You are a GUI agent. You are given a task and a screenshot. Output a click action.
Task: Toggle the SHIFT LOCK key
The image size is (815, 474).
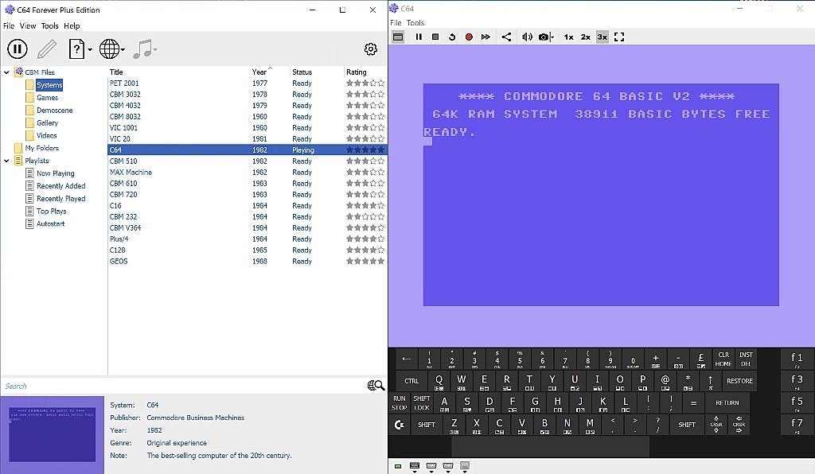pyautogui.click(x=422, y=402)
